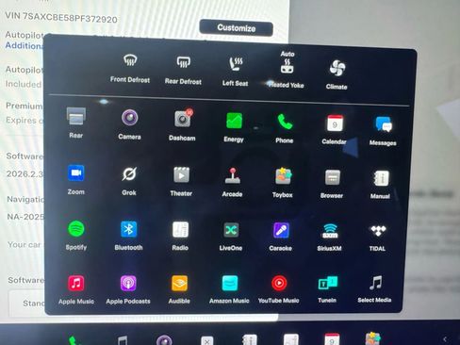Toggle the Left Seat heater
The width and height of the screenshot is (460, 345).
click(236, 72)
